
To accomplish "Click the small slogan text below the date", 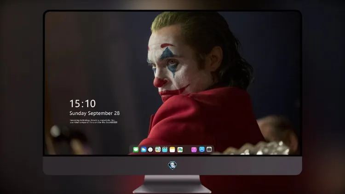I will 93,121.
